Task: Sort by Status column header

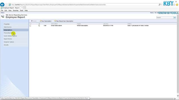Action: coord(129,24)
